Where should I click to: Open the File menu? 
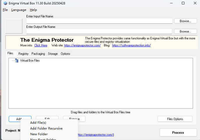pos(5,10)
